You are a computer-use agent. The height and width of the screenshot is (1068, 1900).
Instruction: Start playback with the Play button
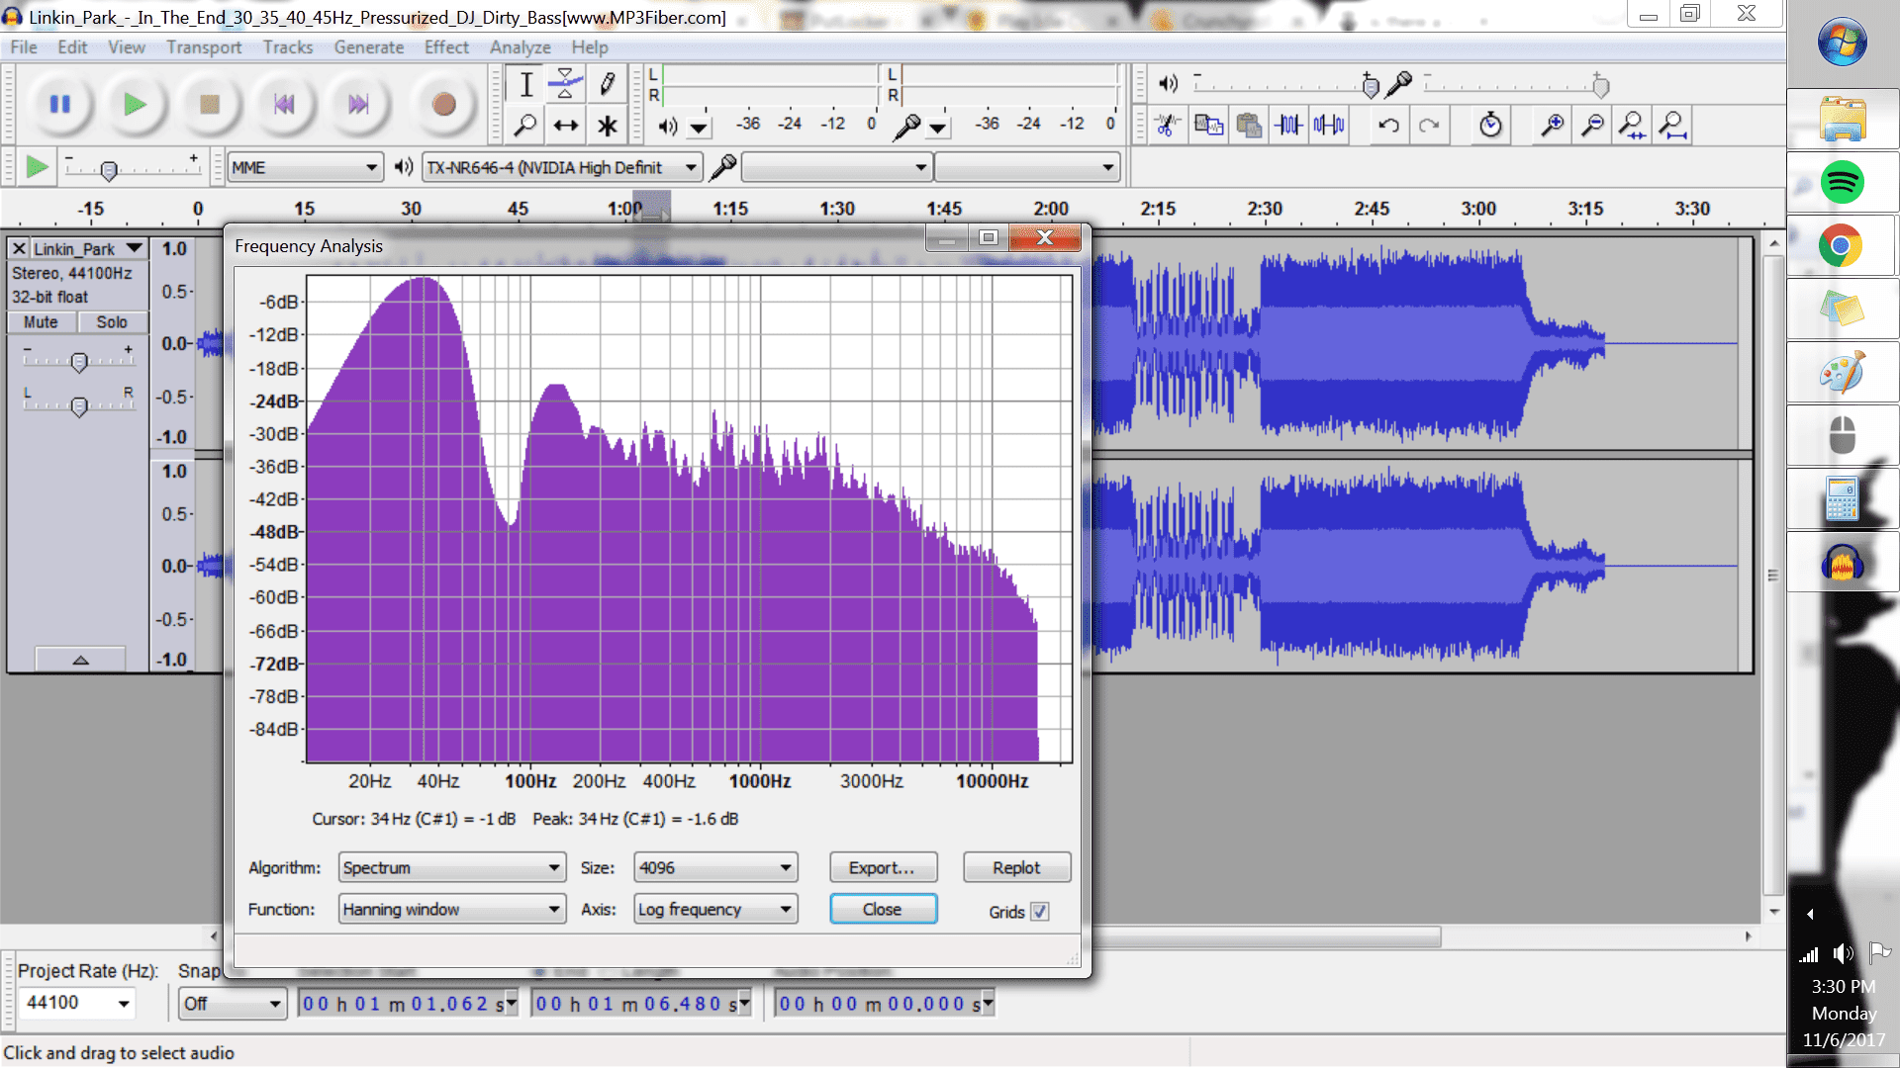tap(135, 104)
